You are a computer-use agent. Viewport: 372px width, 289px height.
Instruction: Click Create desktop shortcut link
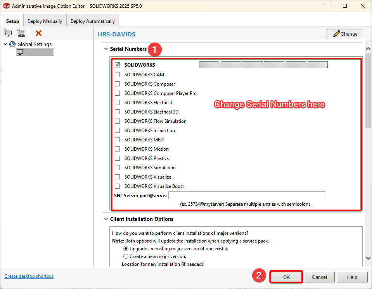(29, 276)
